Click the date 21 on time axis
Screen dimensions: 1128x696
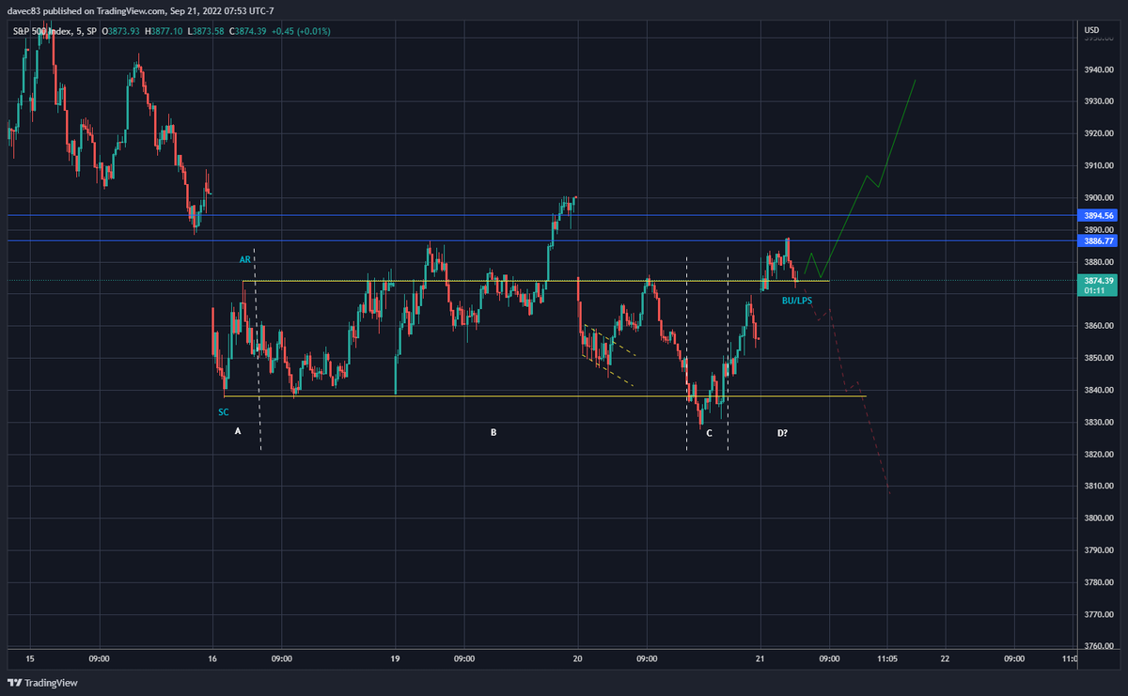[x=761, y=658]
